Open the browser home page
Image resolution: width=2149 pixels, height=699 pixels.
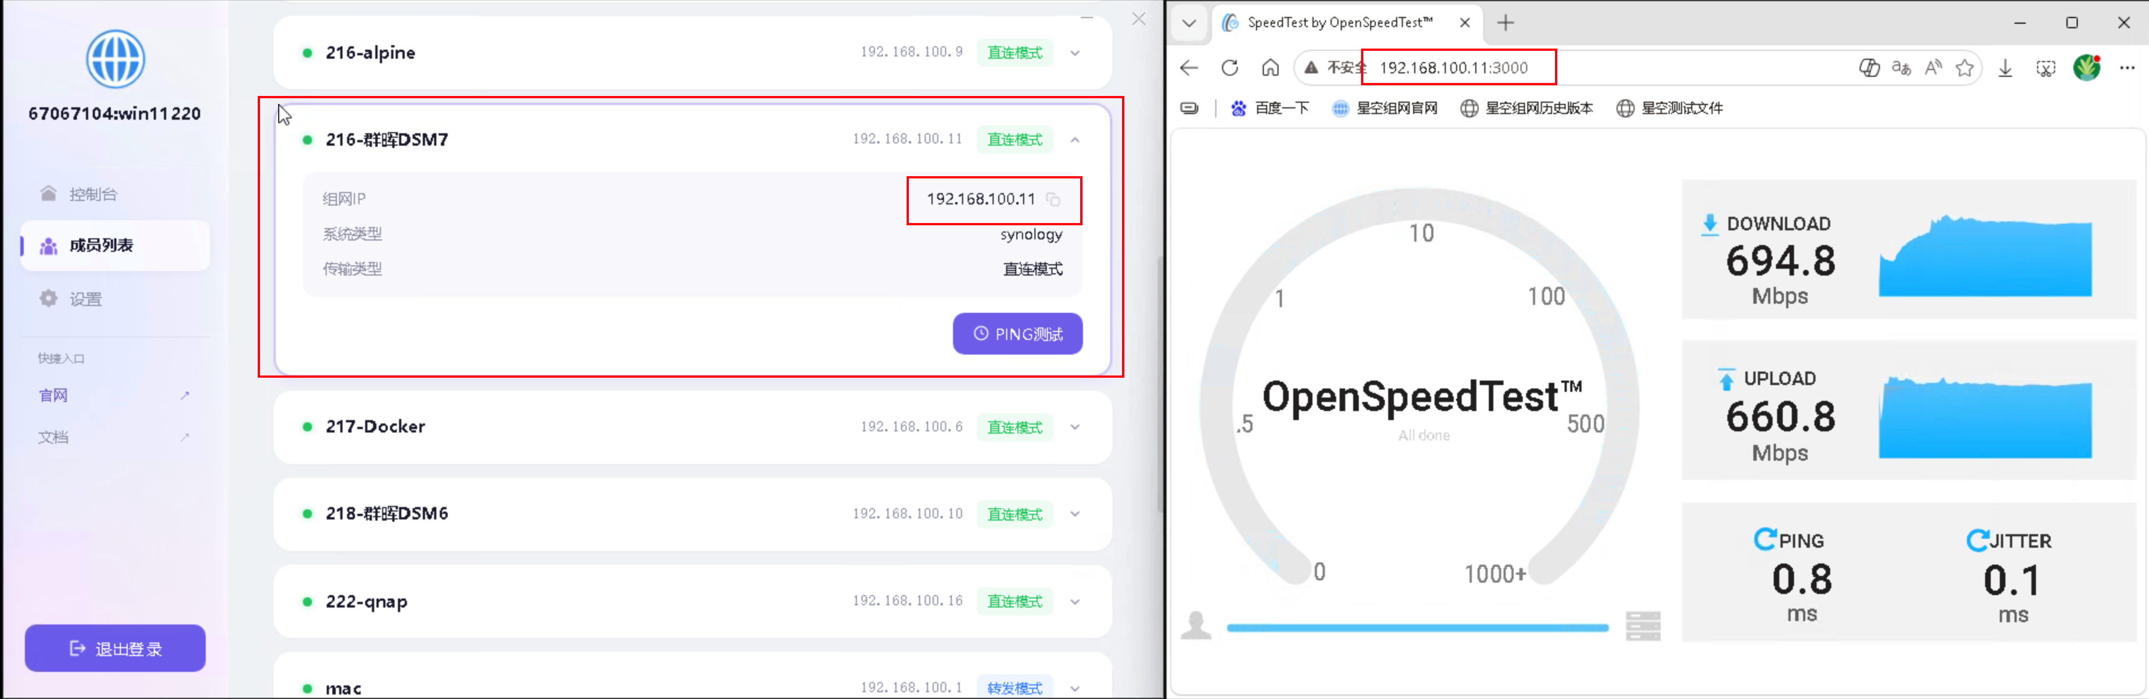pos(1270,68)
